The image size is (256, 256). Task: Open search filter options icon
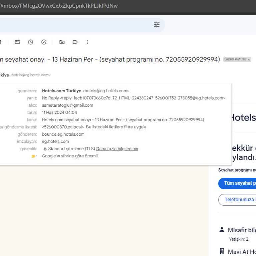pos(157,25)
